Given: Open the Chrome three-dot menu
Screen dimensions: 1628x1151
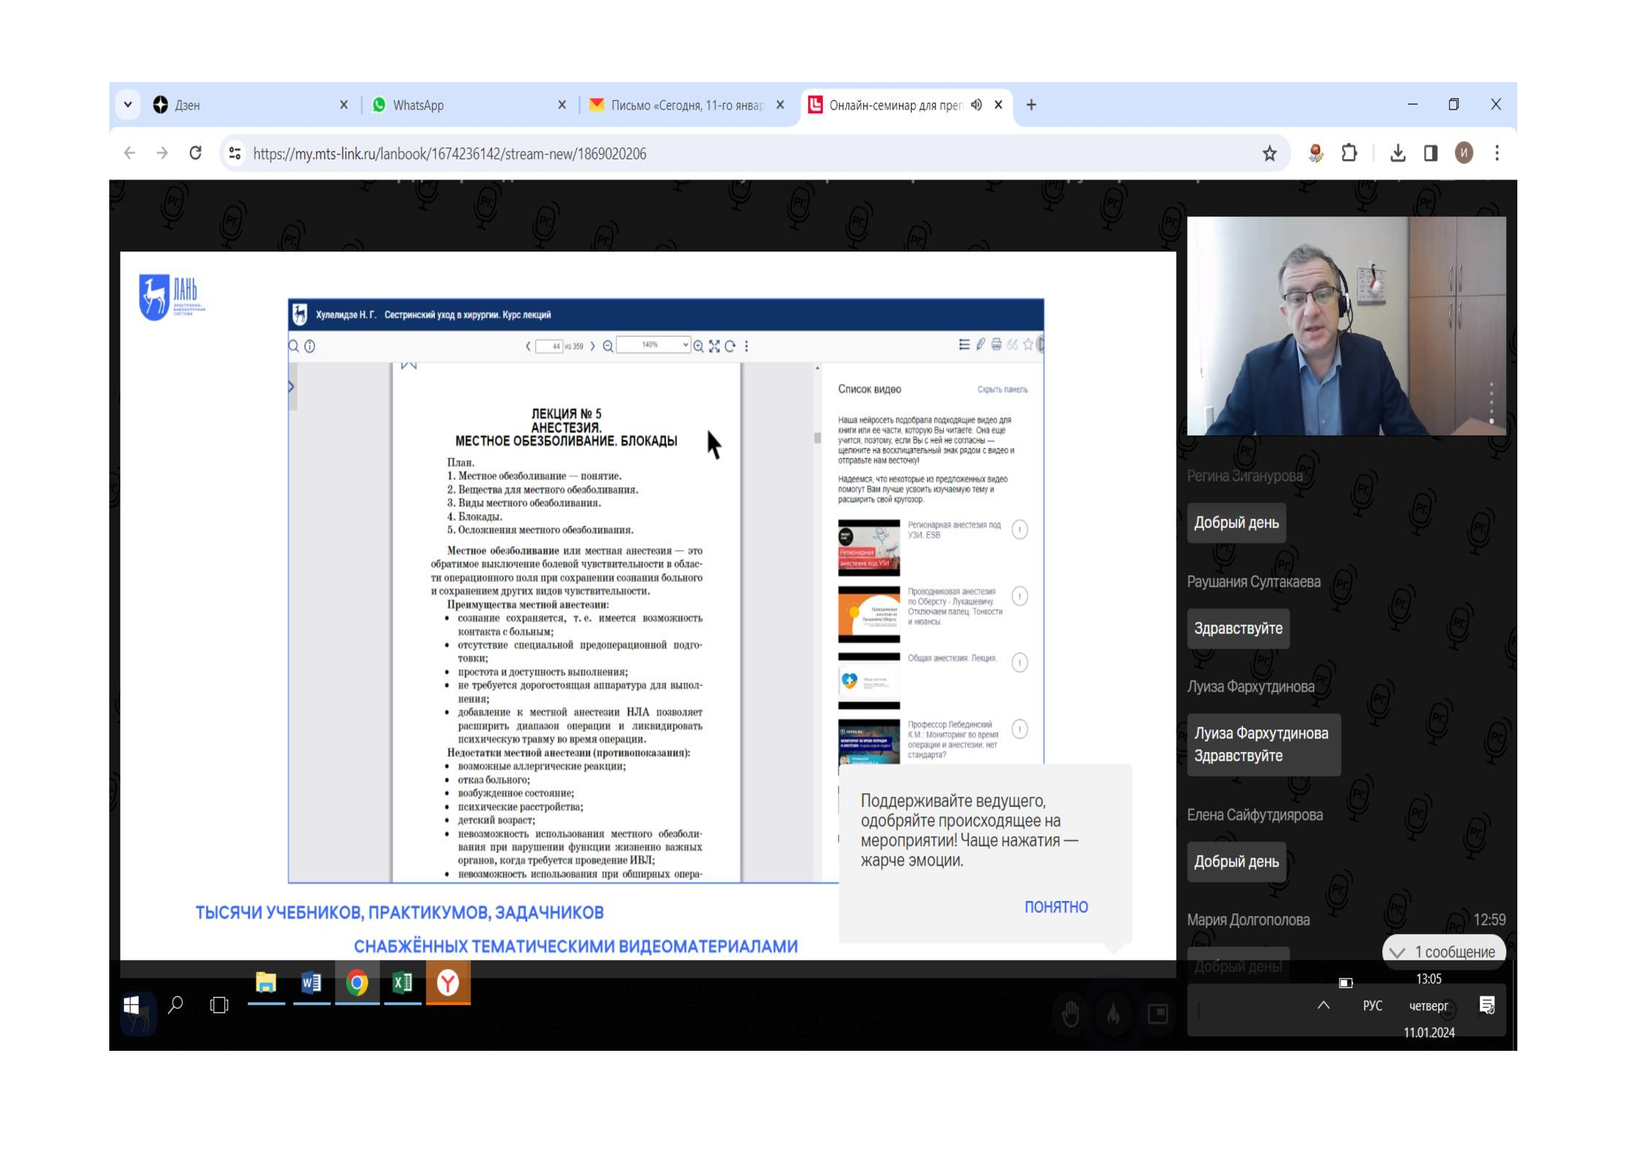Looking at the screenshot, I should point(1497,153).
